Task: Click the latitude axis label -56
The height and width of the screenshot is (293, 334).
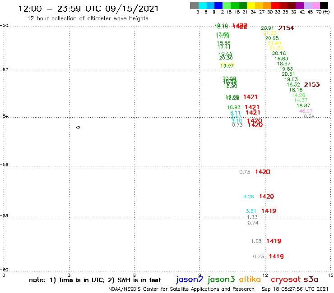Action: [4, 165]
